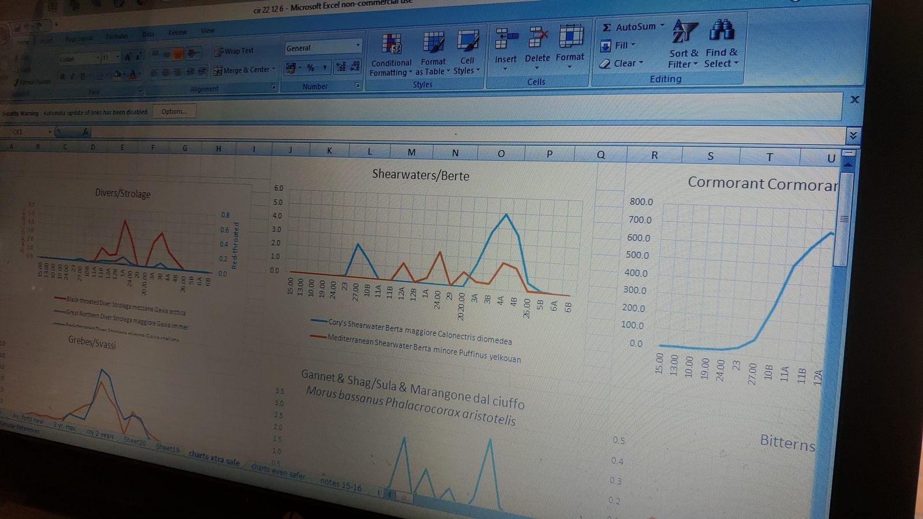Image resolution: width=923 pixels, height=519 pixels.
Task: Open the Sheet20 sheet tab
Action: tap(134, 441)
